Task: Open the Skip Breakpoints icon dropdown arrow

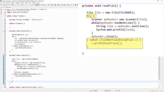Action: [x=11, y=5]
